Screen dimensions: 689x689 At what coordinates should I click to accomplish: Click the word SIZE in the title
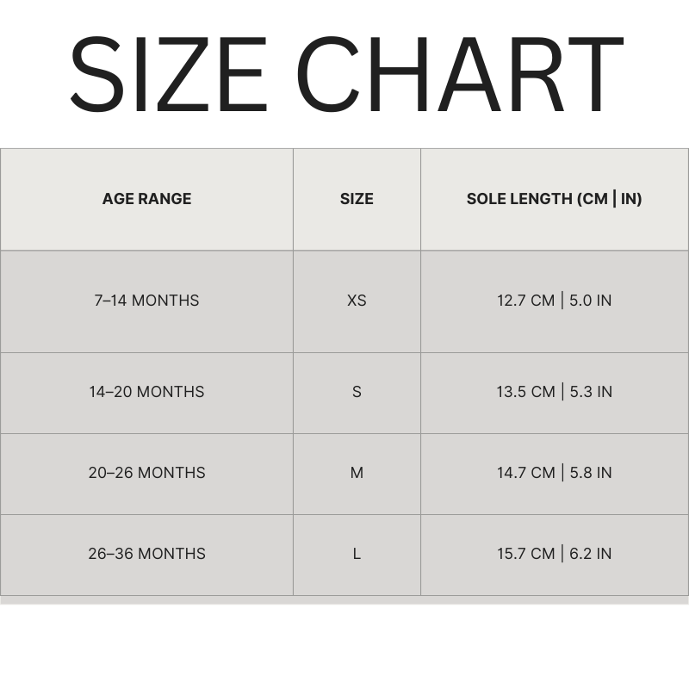[169, 75]
